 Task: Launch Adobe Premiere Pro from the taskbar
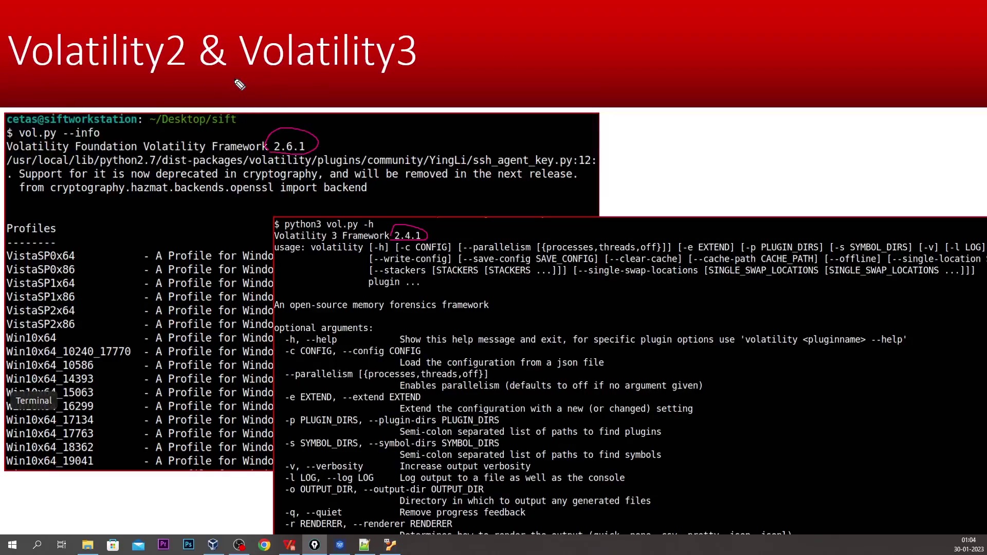click(x=163, y=545)
